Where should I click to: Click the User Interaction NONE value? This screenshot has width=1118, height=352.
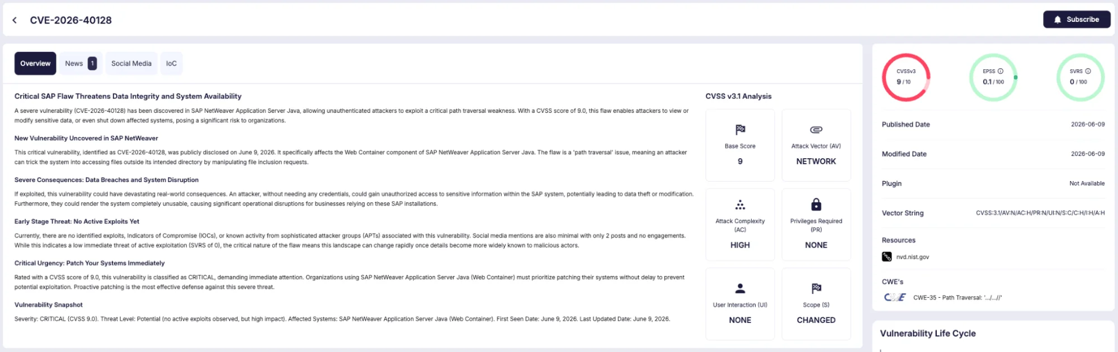[740, 320]
